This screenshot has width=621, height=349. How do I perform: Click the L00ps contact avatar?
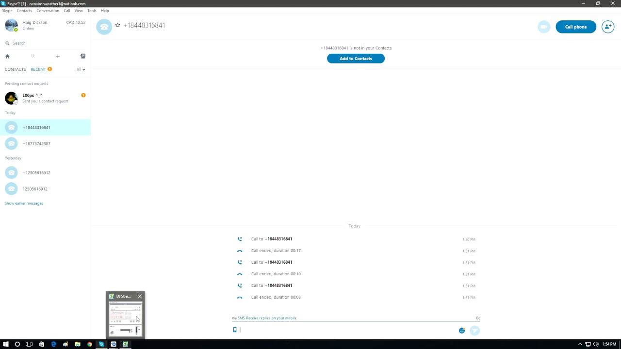(x=11, y=98)
